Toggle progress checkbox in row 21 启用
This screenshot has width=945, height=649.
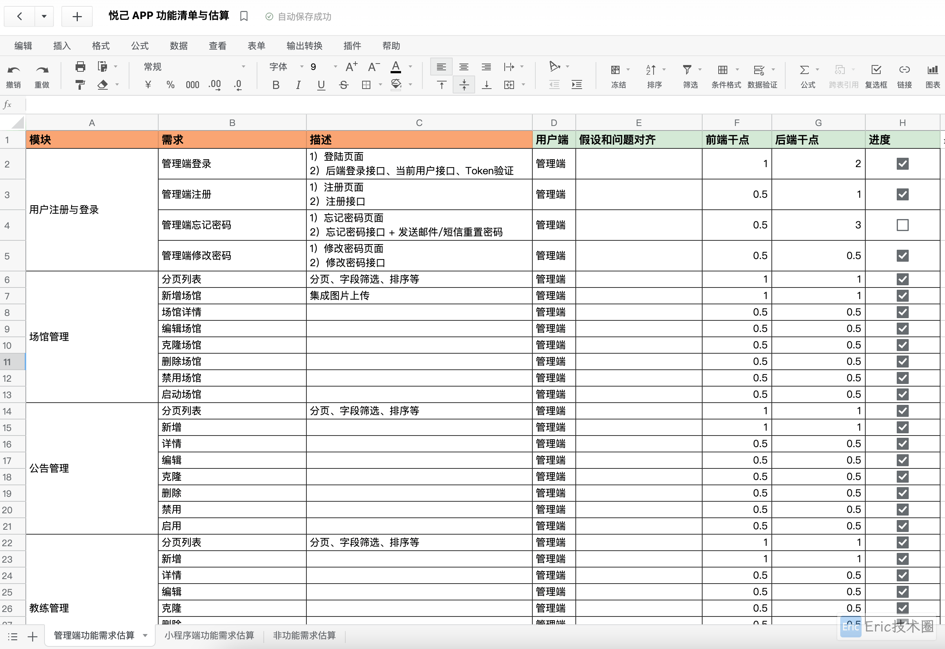click(902, 526)
